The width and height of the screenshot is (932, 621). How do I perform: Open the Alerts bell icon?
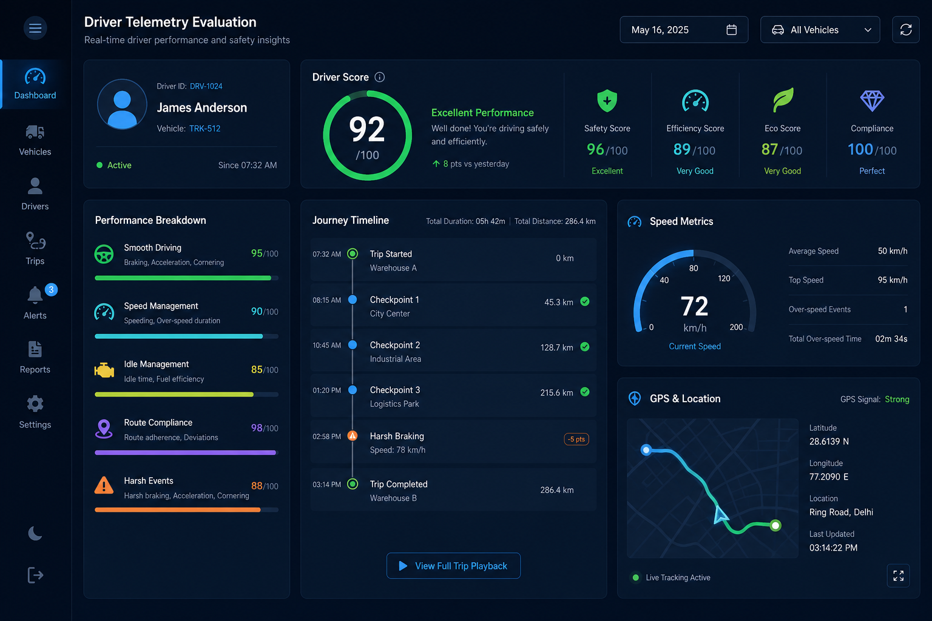tap(35, 295)
